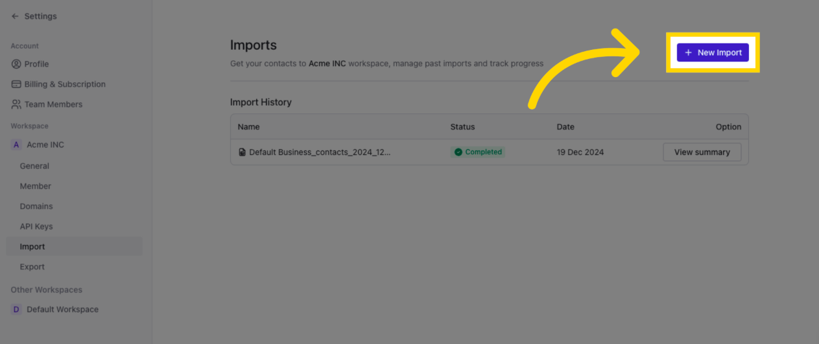Click the back arrow next to Settings
Image resolution: width=819 pixels, height=344 pixels.
[15, 16]
